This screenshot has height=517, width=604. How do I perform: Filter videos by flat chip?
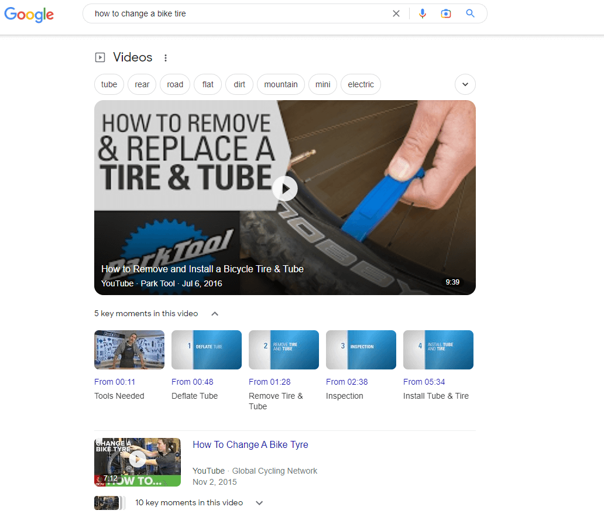click(x=208, y=84)
